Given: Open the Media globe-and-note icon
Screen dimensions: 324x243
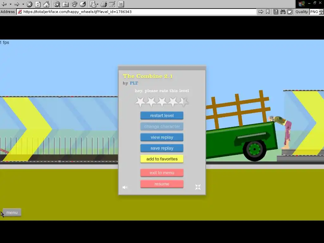Looking at the screenshot, I should [74, 4].
